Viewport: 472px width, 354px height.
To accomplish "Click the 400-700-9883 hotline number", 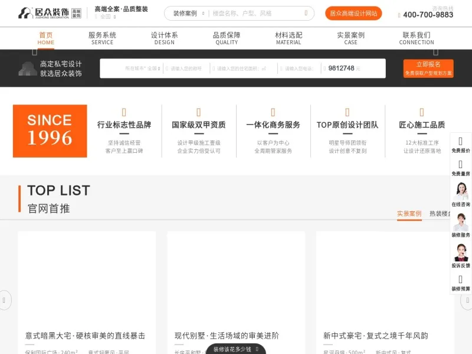I will [x=428, y=15].
